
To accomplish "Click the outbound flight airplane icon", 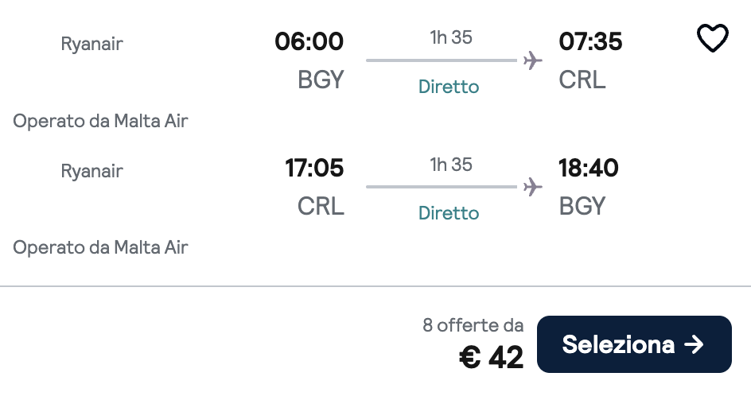I will [x=533, y=60].
